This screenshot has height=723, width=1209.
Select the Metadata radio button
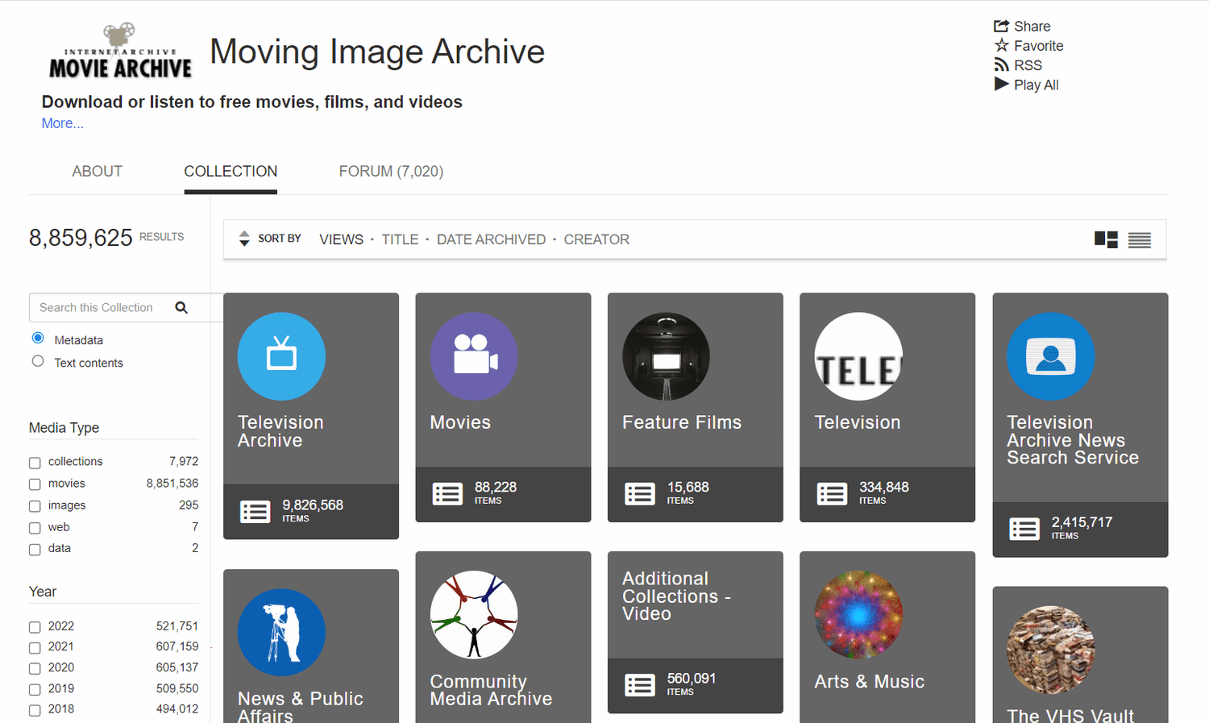click(x=38, y=339)
